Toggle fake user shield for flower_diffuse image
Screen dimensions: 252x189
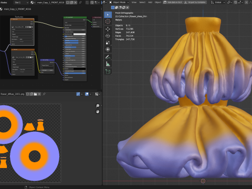point(28,94)
